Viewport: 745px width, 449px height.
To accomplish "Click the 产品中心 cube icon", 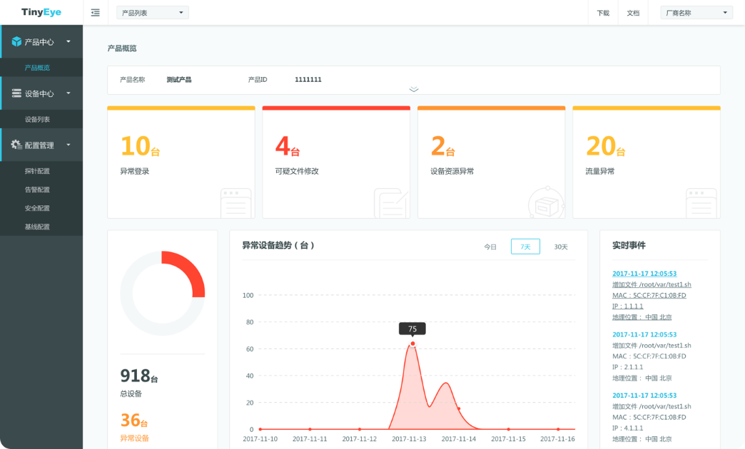I will pos(16,42).
